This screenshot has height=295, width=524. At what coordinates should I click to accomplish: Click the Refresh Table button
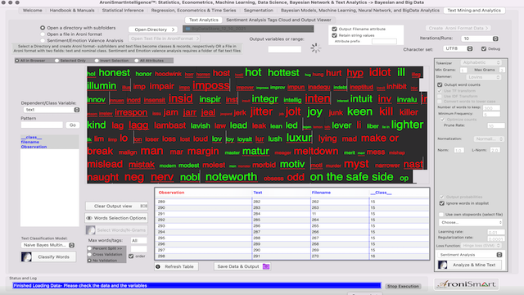(177, 266)
